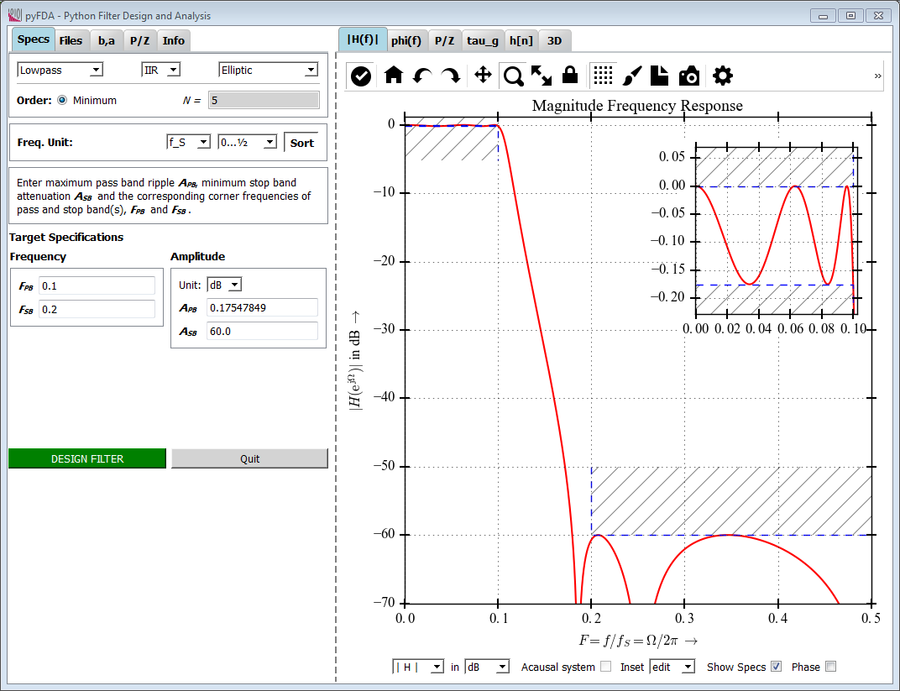Click the DESIGN FILTER button
This screenshot has width=900, height=691.
click(x=87, y=458)
